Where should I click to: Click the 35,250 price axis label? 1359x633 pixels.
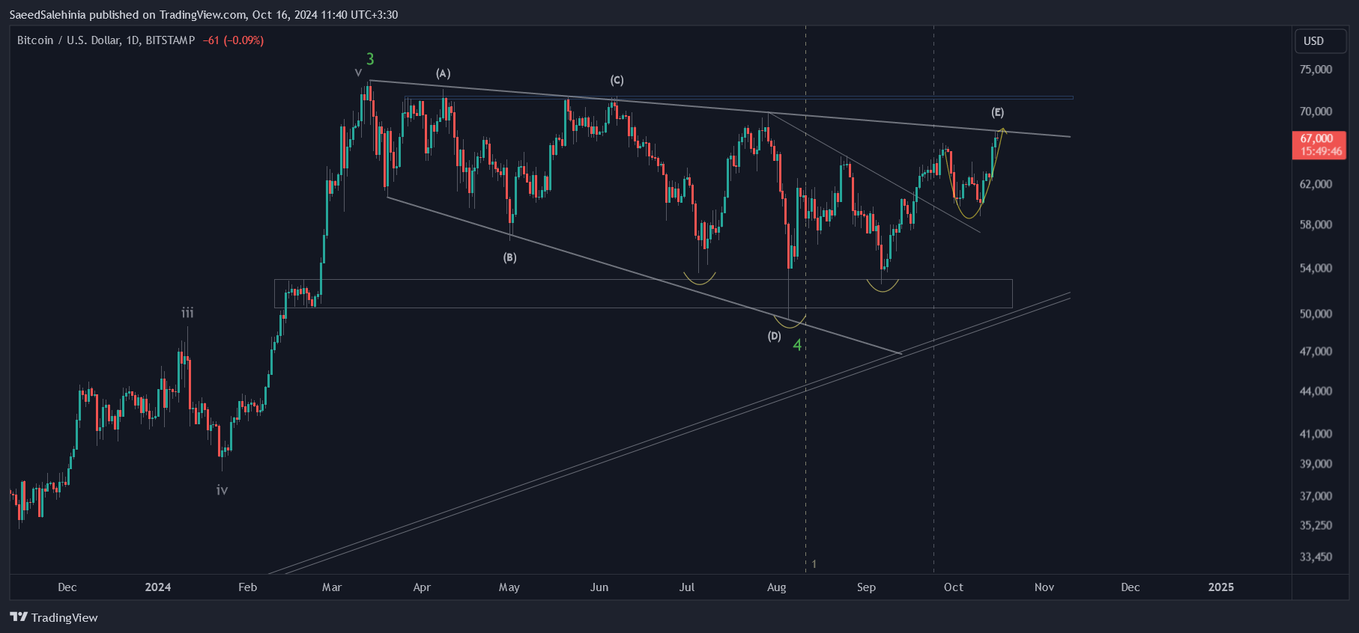(x=1316, y=525)
